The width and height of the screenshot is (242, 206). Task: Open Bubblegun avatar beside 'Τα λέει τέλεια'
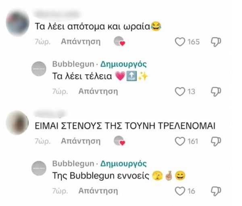(39, 69)
